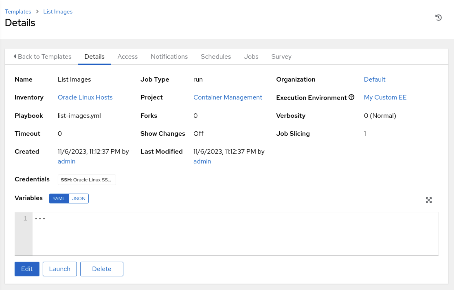Open Templates breadcrumb link

tap(18, 12)
